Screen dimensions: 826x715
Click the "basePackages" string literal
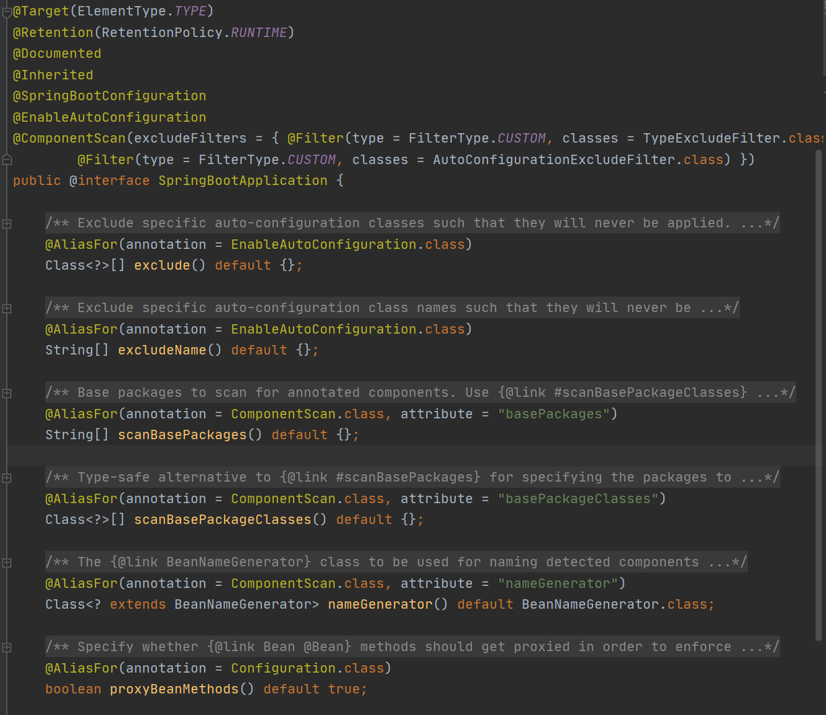pyautogui.click(x=554, y=414)
